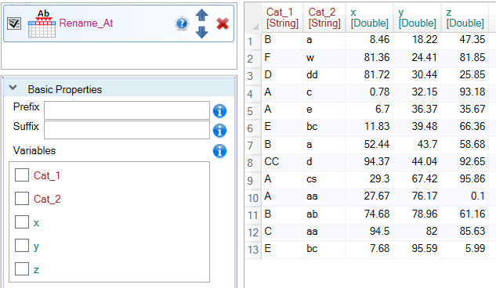Select row 13 header in data table

tap(253, 249)
